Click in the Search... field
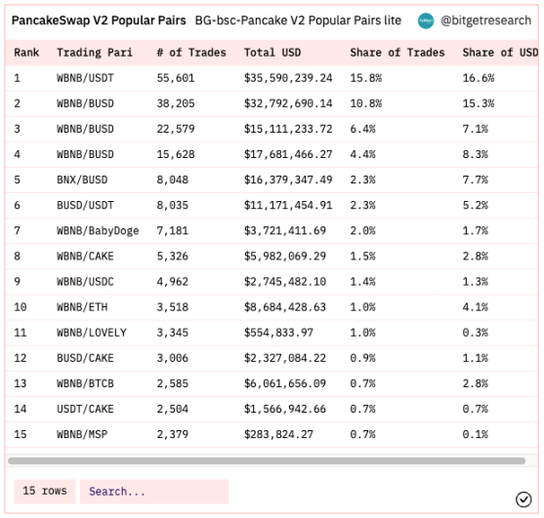 click(x=154, y=492)
